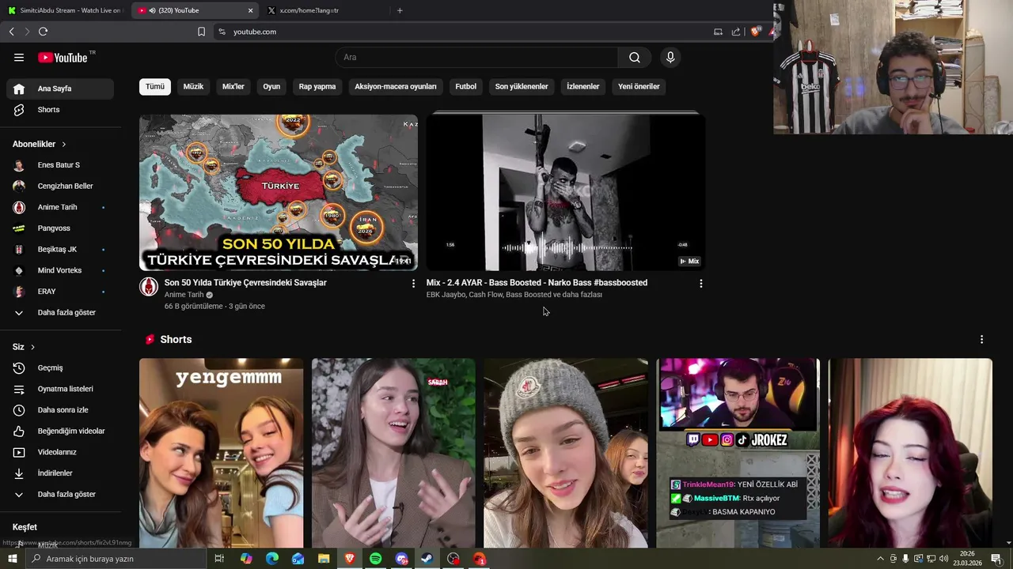Open the Windows Start menu
Image resolution: width=1013 pixels, height=569 pixels.
[12, 559]
